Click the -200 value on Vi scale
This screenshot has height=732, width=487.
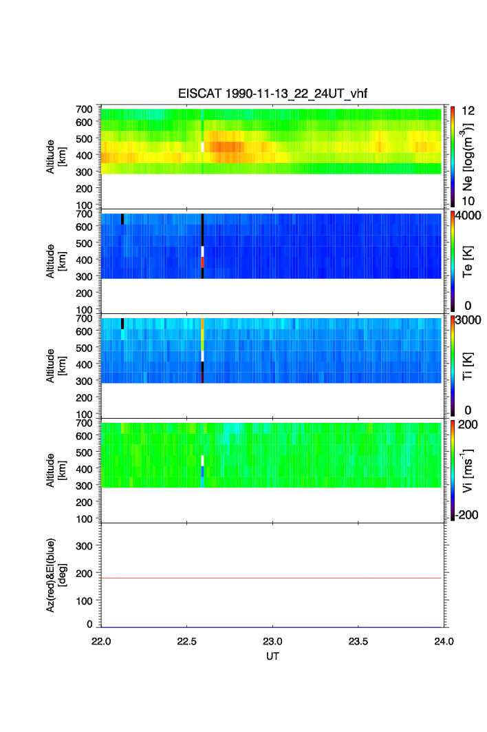(467, 515)
